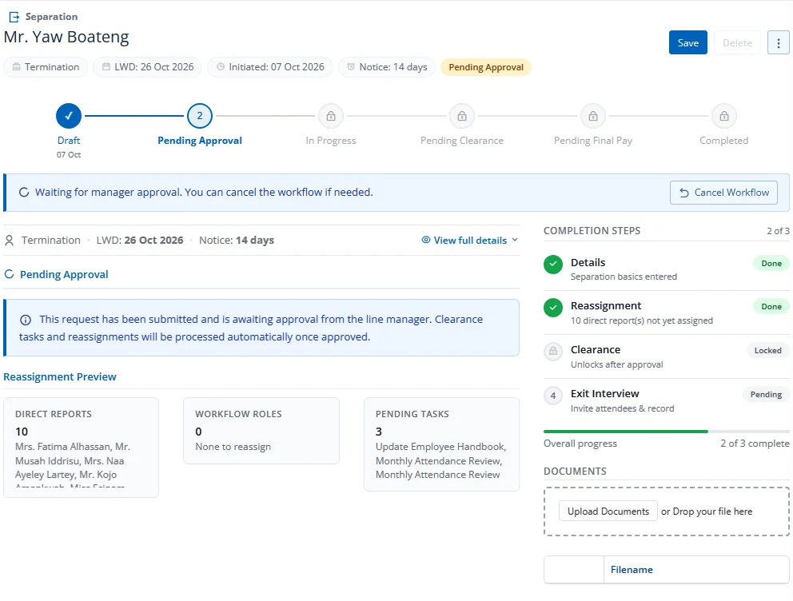Click '10 direct report(s) not yet assigned' text
793x601 pixels.
(x=642, y=321)
